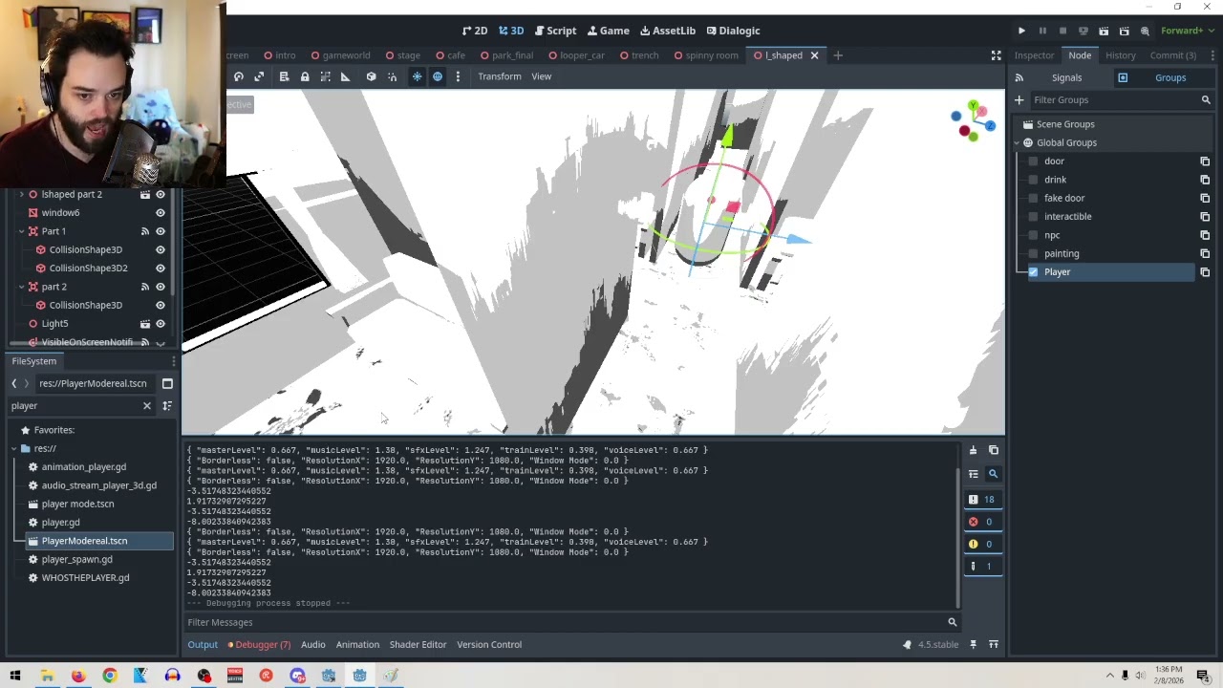Run the project with the play button

(x=1021, y=31)
